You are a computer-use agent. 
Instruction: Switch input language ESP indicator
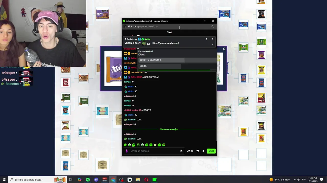coord(304,180)
